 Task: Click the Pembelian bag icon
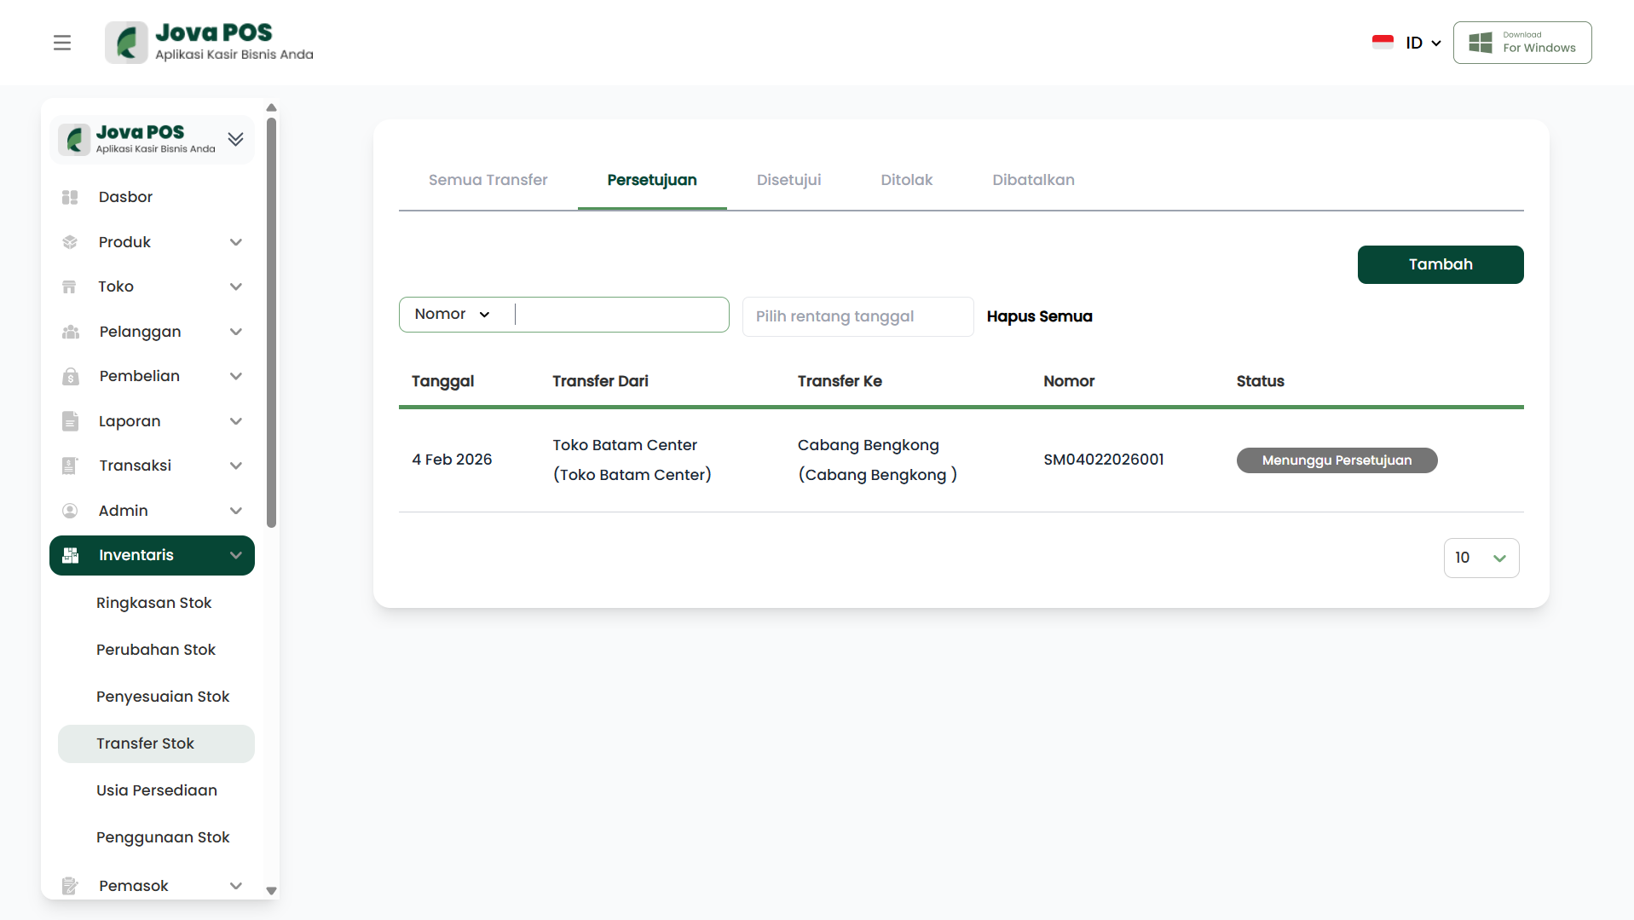70,377
